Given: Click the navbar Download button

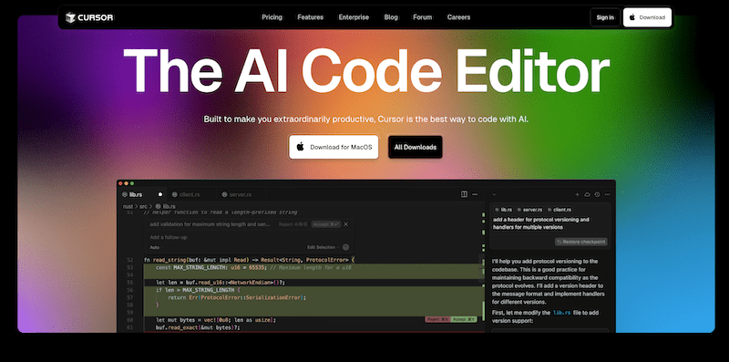Looking at the screenshot, I should (647, 17).
